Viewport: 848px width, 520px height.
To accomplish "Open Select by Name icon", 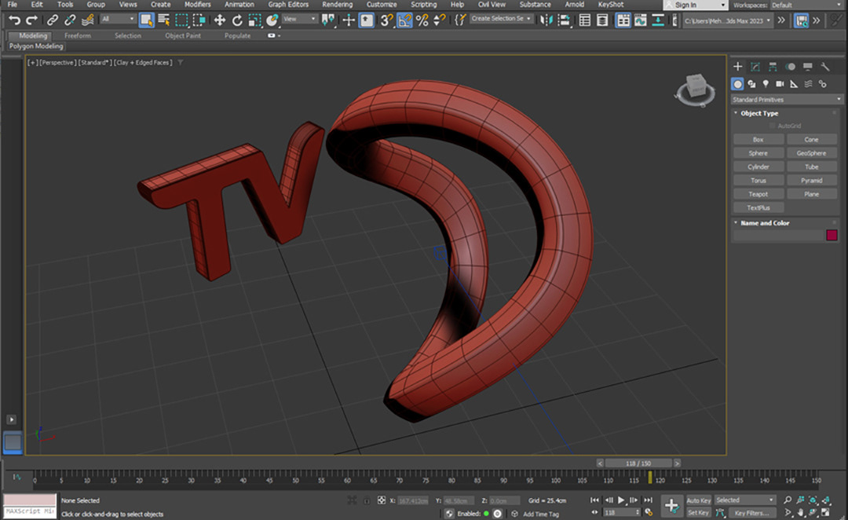I will 164,20.
